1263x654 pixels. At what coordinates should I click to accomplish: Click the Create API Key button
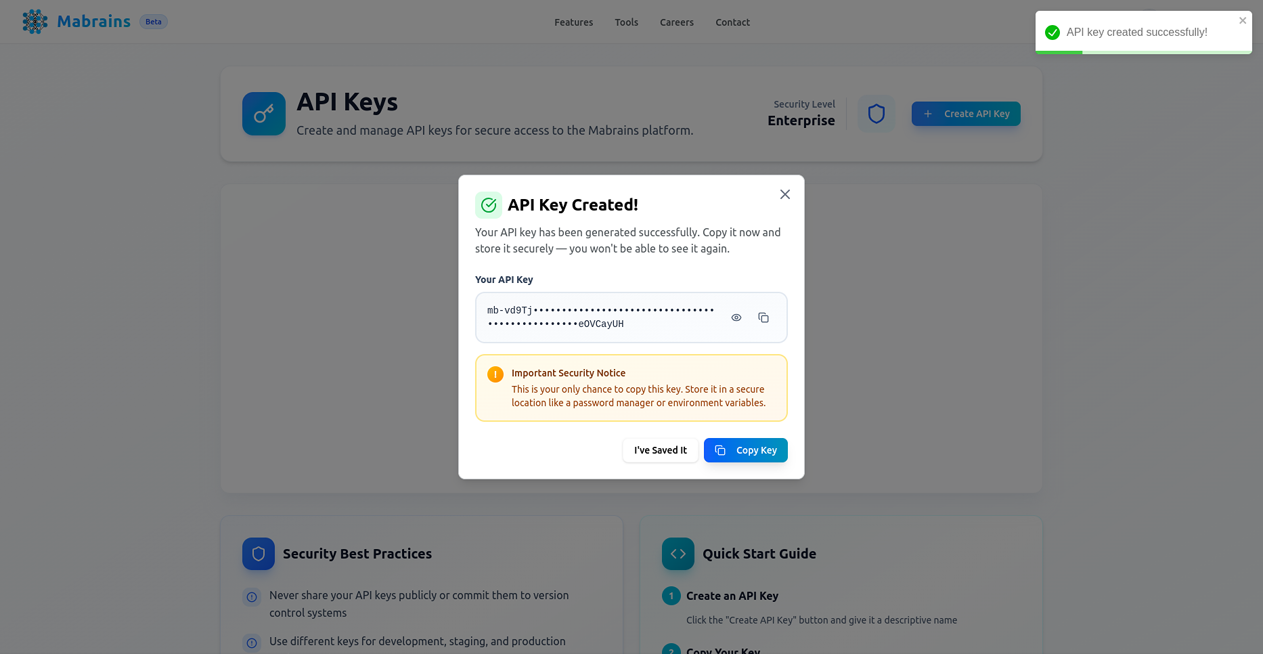(966, 113)
